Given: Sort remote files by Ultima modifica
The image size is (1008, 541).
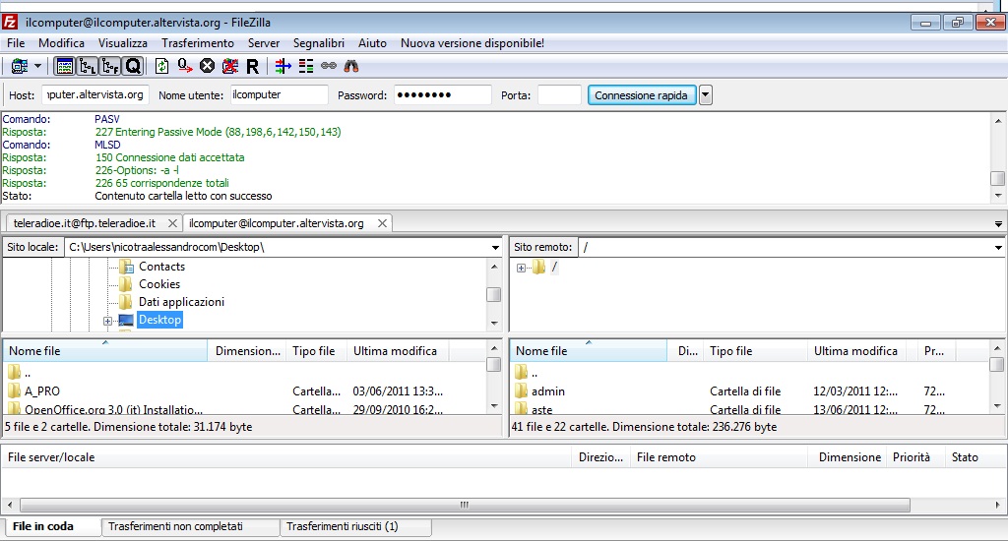Looking at the screenshot, I should click(855, 351).
